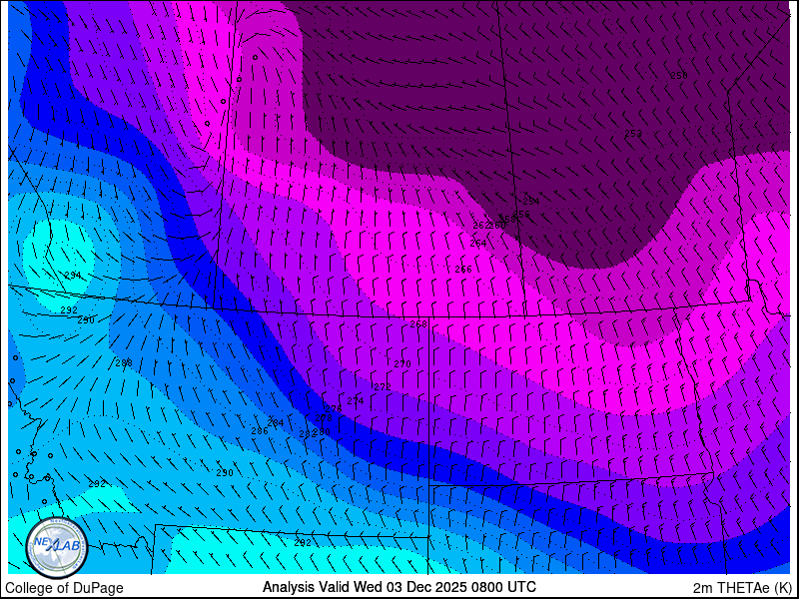
Task: Click the 264 contour label
Action: pos(478,244)
